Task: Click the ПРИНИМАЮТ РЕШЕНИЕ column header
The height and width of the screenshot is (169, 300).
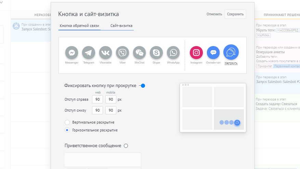Action: [282, 15]
